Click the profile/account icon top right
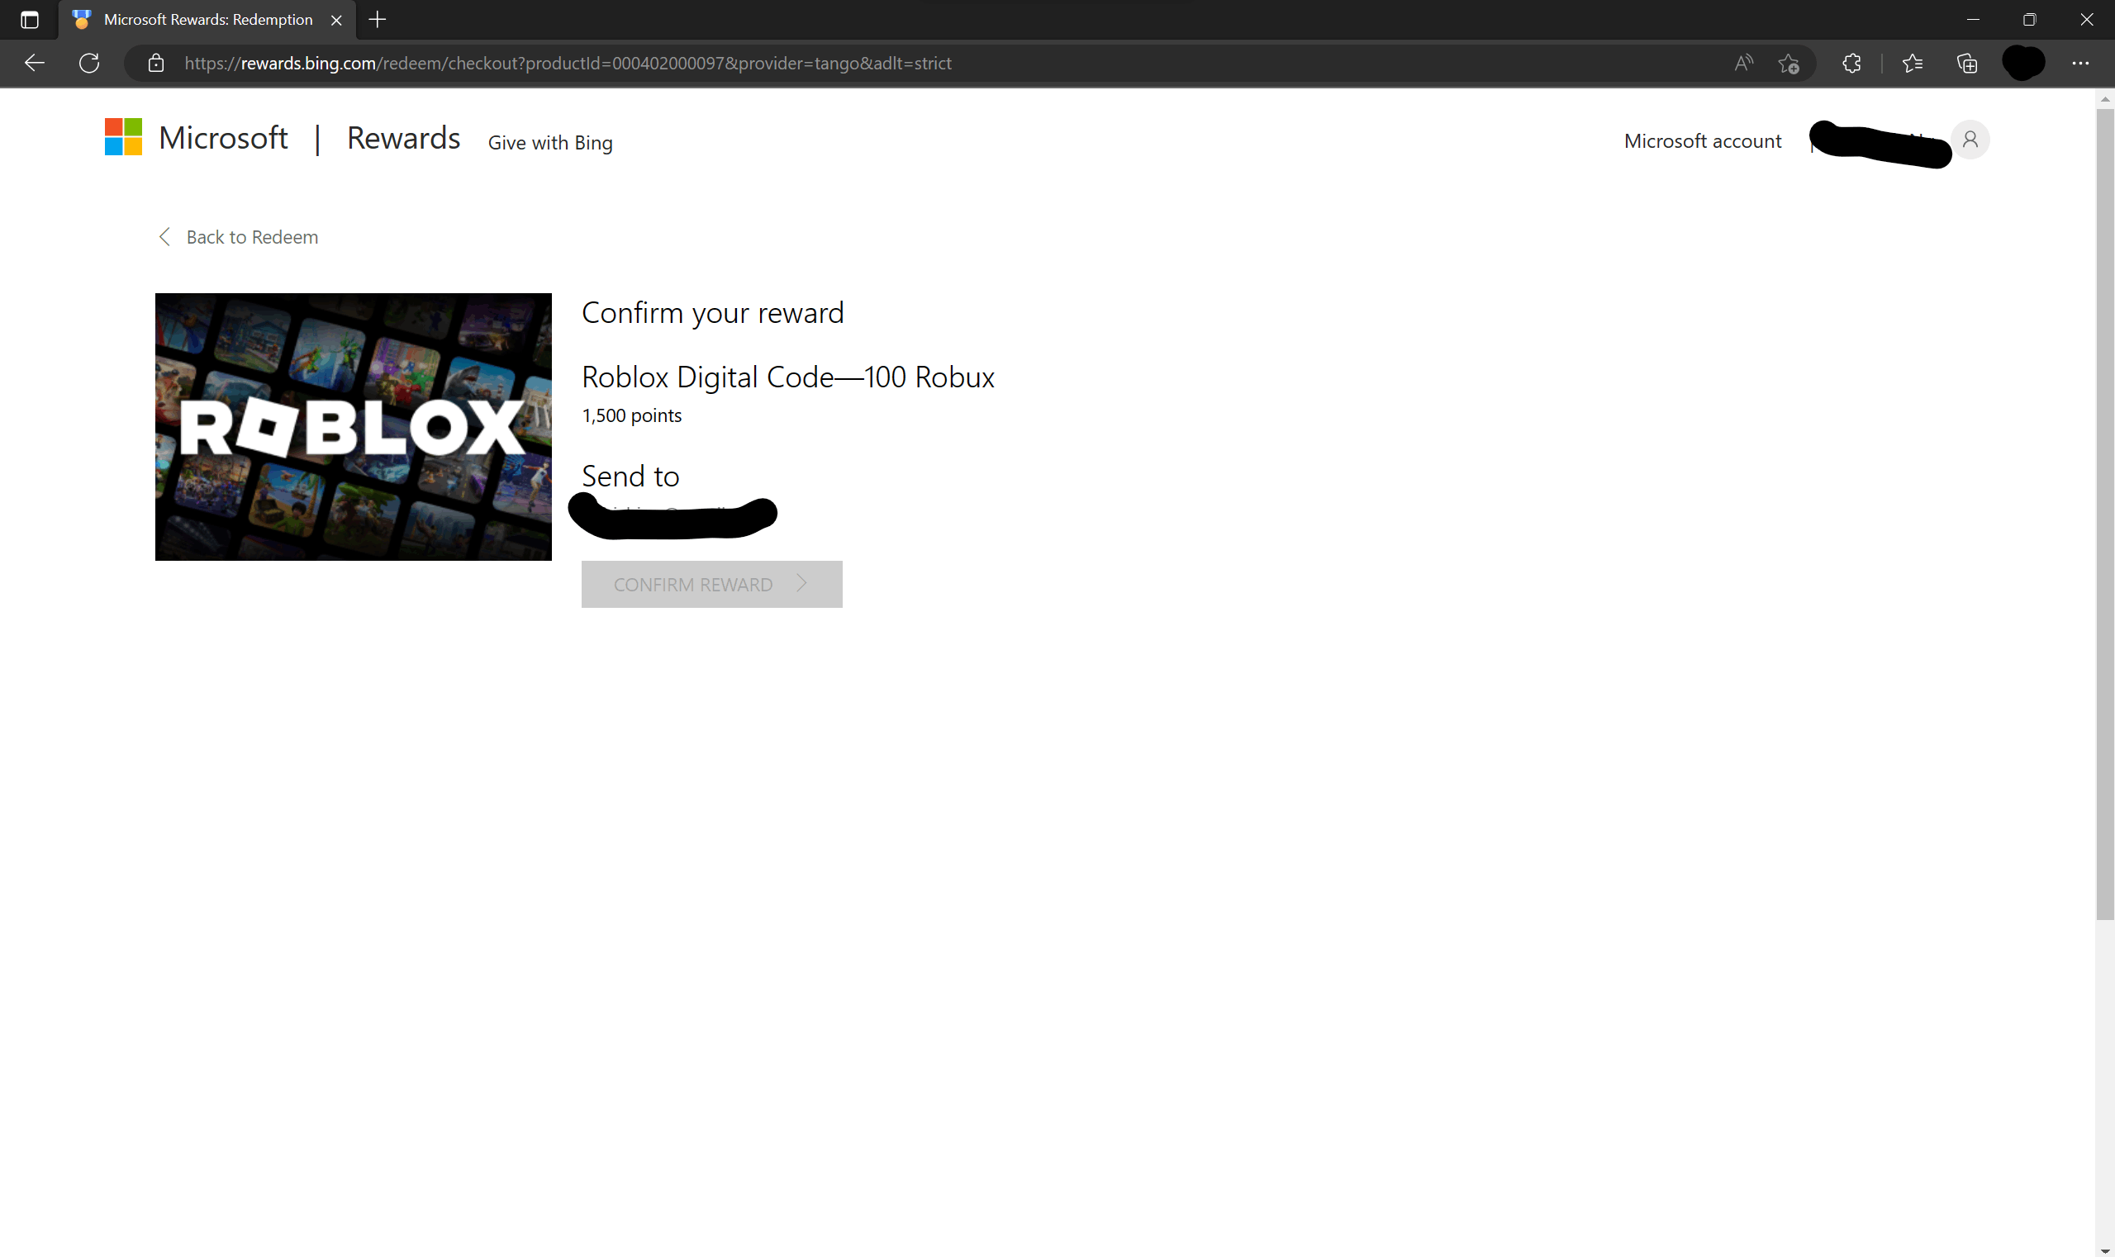2115x1257 pixels. 1971,140
